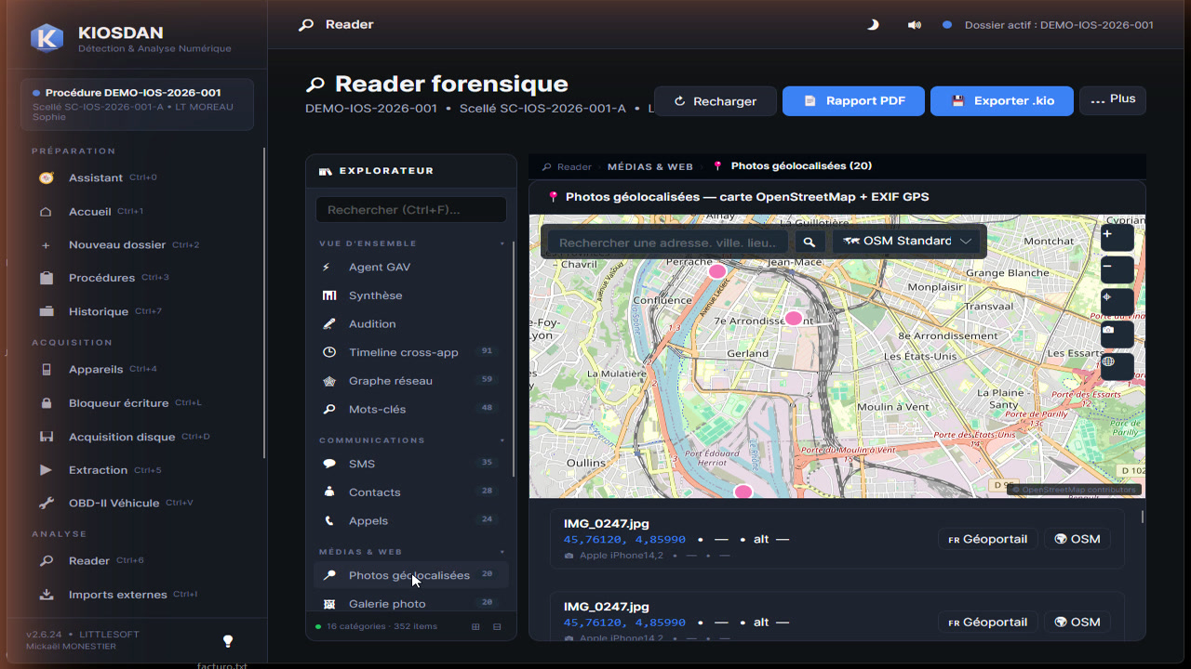The width and height of the screenshot is (1191, 669).
Task: Click Recharger button
Action: tap(715, 101)
